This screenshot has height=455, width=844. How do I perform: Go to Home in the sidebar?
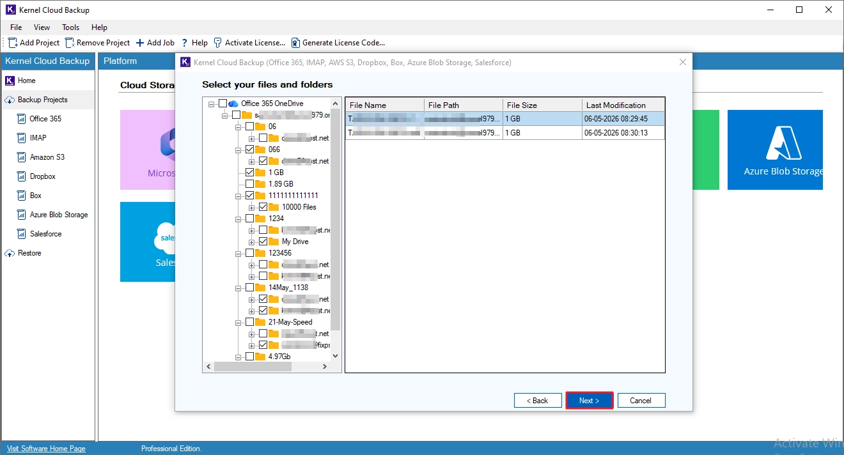coord(26,81)
